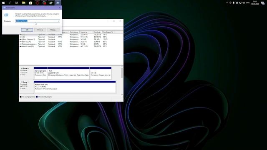Click blue 'Основной раздел' legend swatch

click(x=37, y=97)
